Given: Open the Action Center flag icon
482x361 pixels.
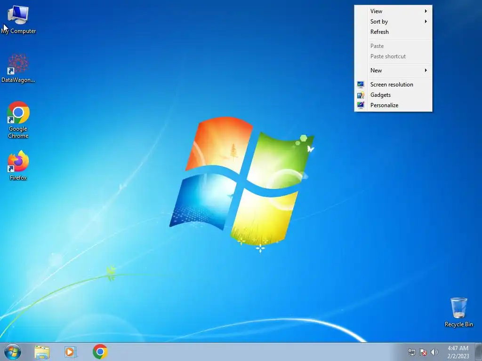Looking at the screenshot, I should [x=423, y=352].
